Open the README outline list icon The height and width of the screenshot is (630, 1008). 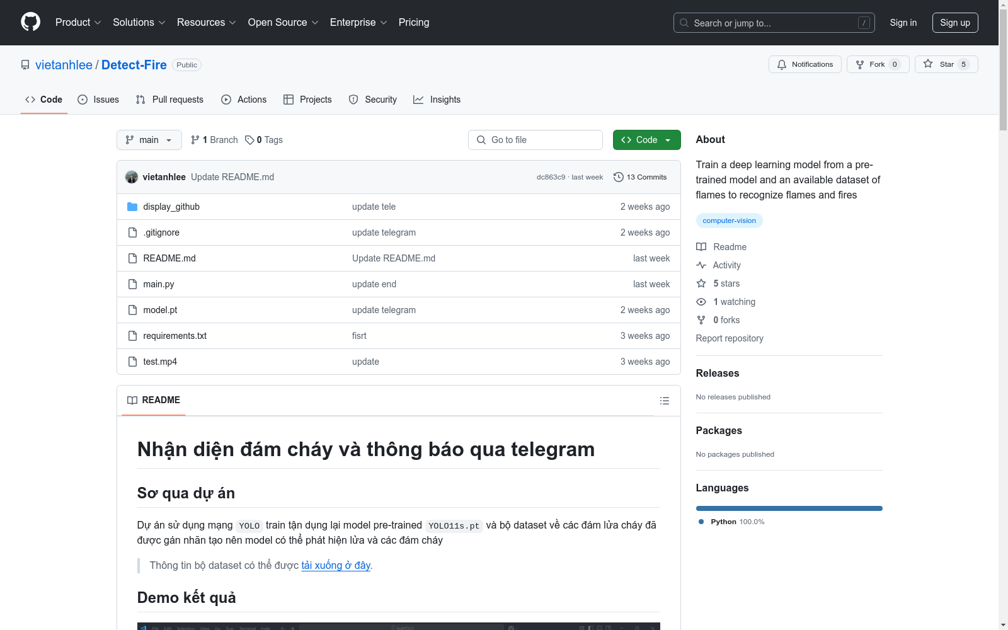pyautogui.click(x=664, y=401)
